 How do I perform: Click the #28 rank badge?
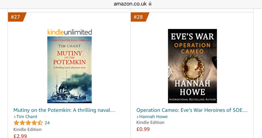(140, 17)
